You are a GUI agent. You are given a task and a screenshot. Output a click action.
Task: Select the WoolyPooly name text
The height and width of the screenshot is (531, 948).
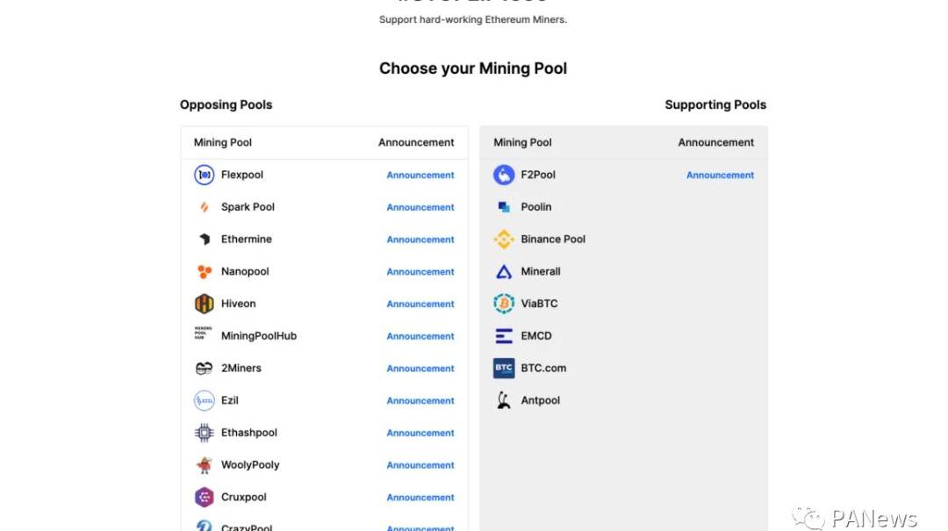[250, 465]
